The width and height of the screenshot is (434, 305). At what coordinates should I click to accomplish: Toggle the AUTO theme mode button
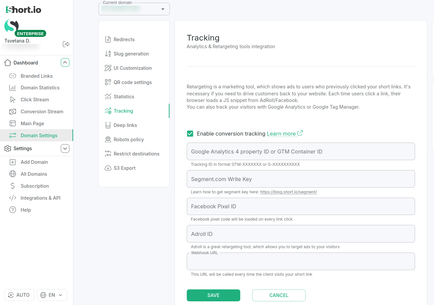[x=19, y=295]
